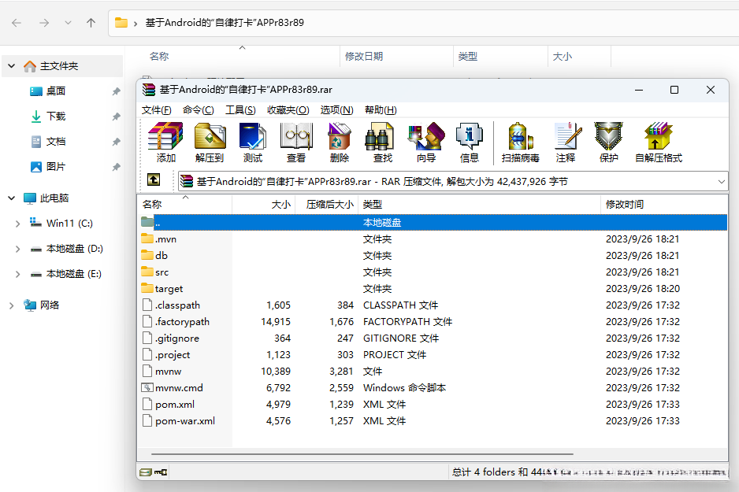This screenshot has height=492, width=739.
Task: Select the pom-war.xml file
Action: point(433,421)
